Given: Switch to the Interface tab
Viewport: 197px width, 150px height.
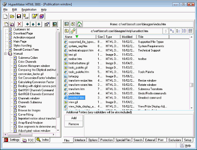Looking at the screenshot, I should pyautogui.click(x=80, y=140).
